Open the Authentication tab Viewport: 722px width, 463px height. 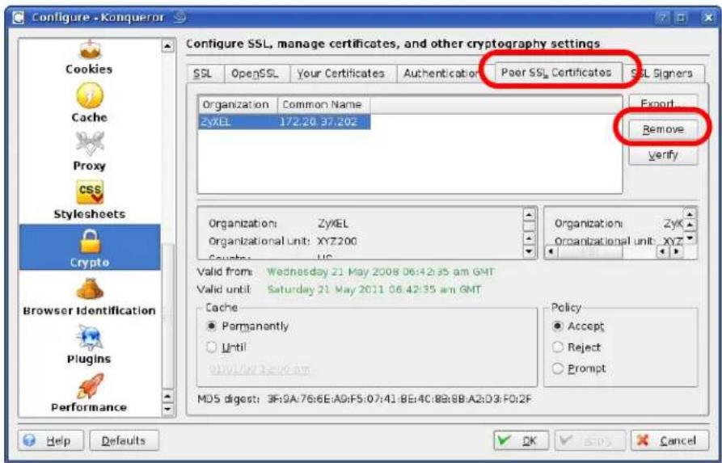pos(440,74)
